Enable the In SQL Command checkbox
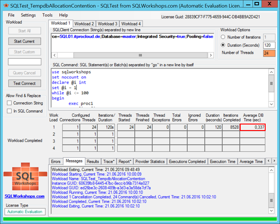Image resolution: width=280 pixels, height=224 pixels. click(9, 111)
